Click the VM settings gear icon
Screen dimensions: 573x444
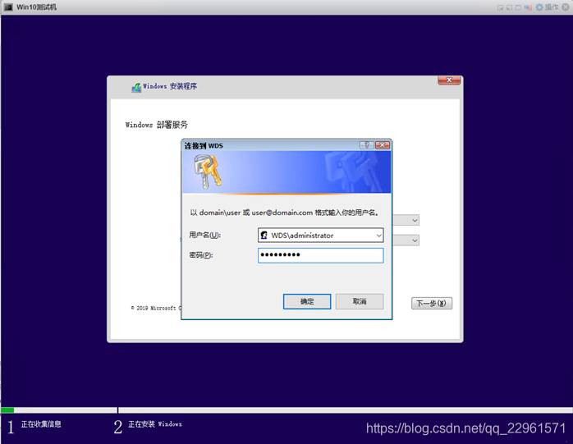point(539,7)
